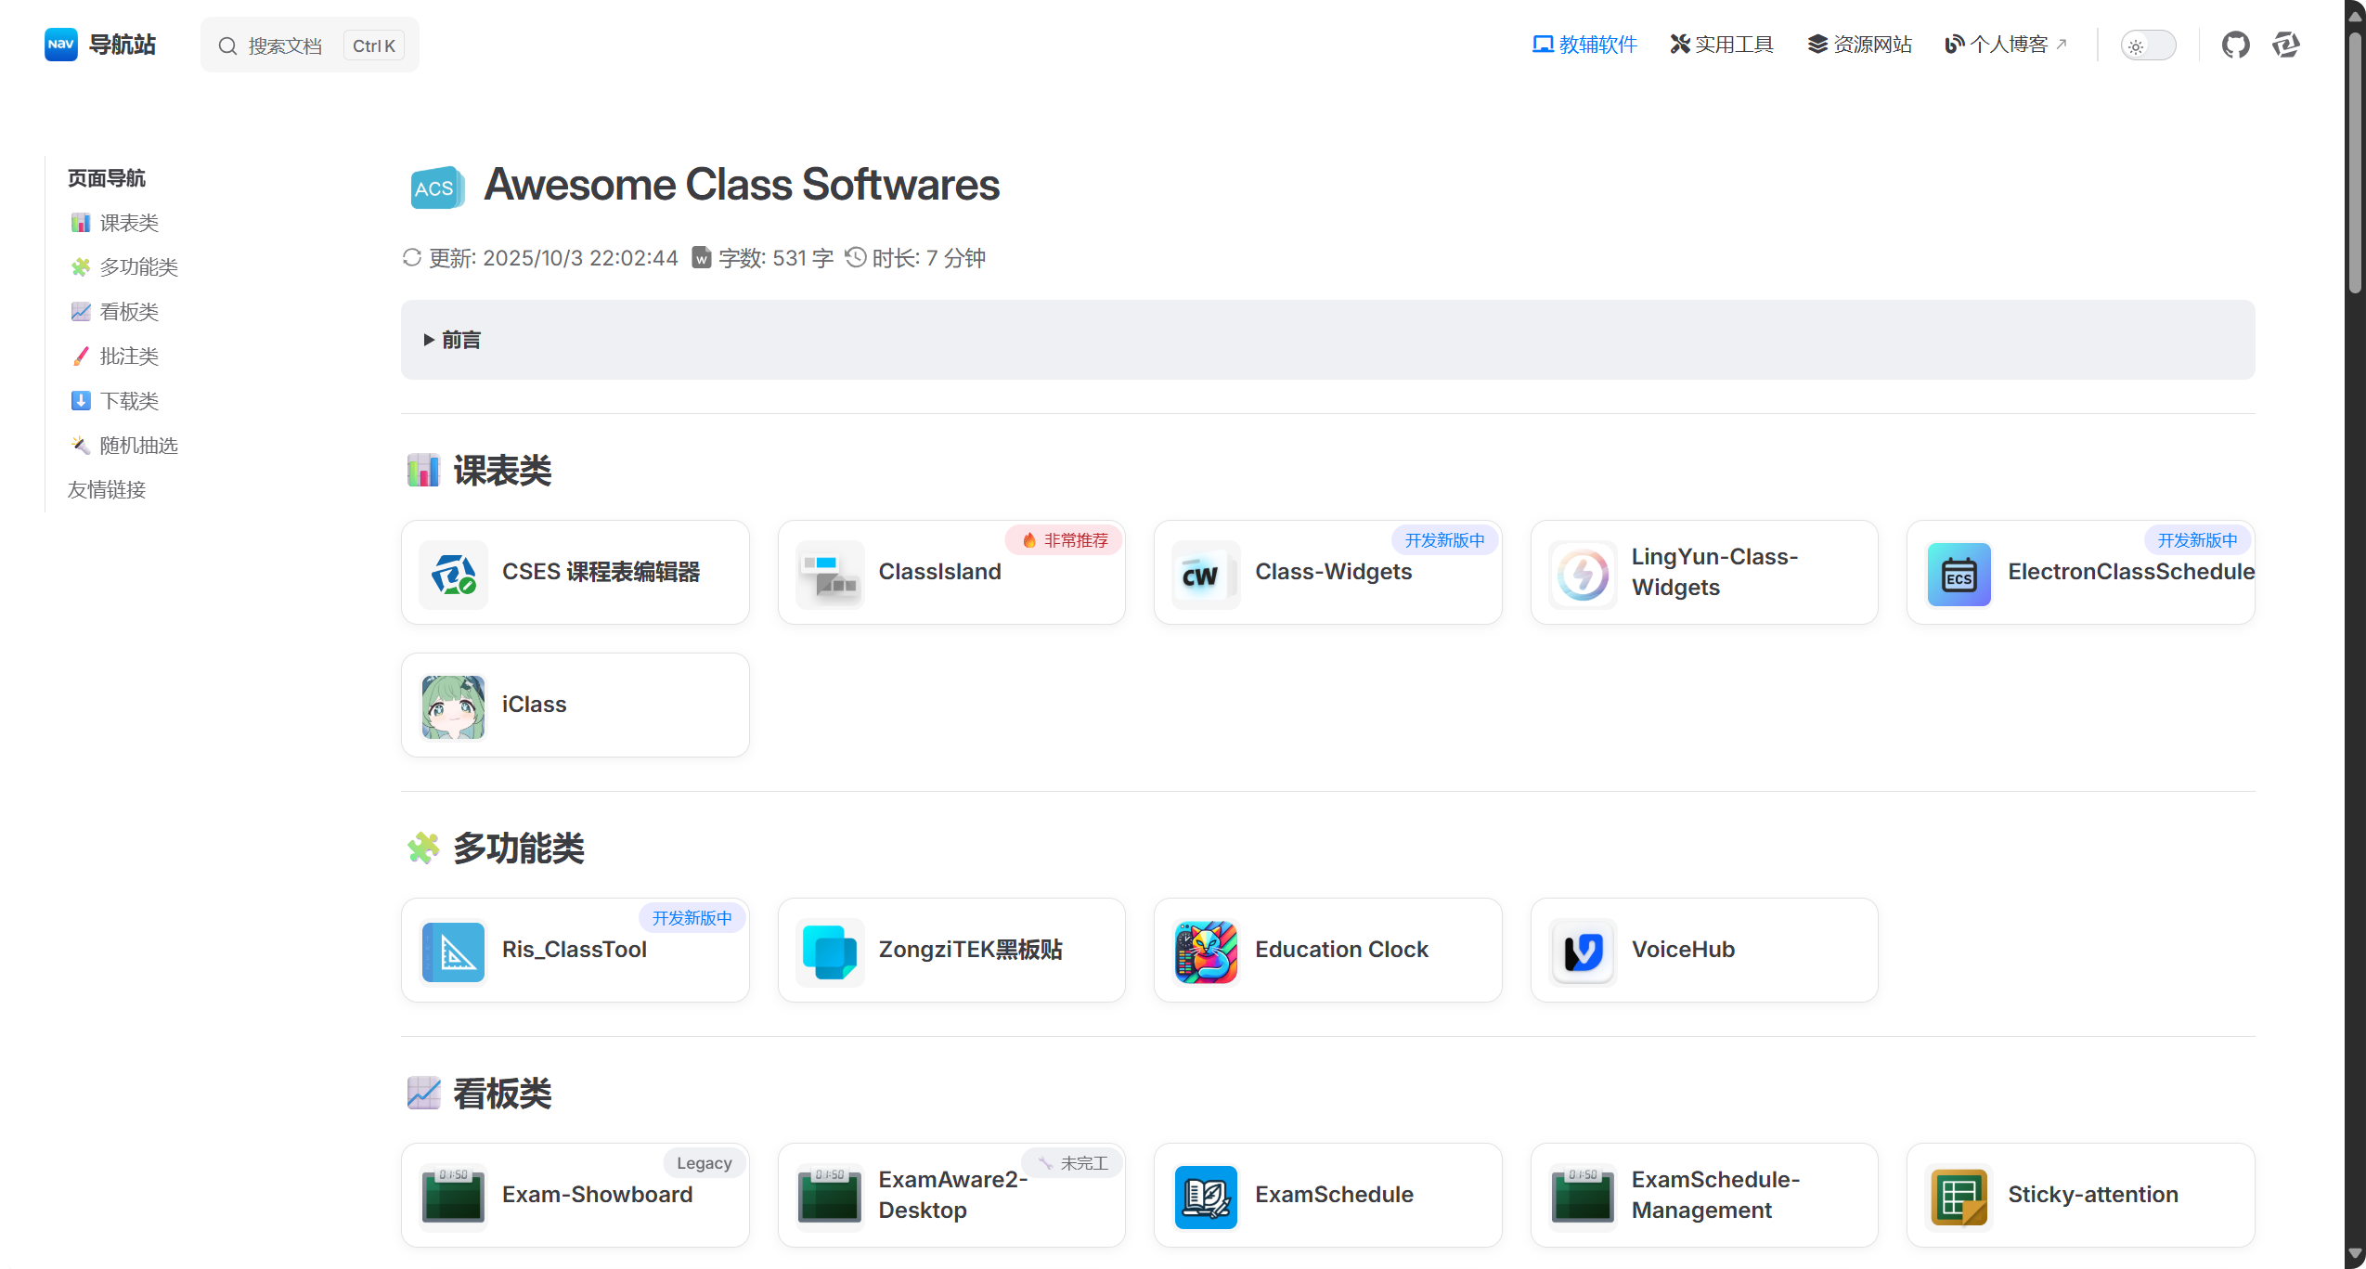Click the VoiceHub app icon

pyautogui.click(x=1583, y=951)
